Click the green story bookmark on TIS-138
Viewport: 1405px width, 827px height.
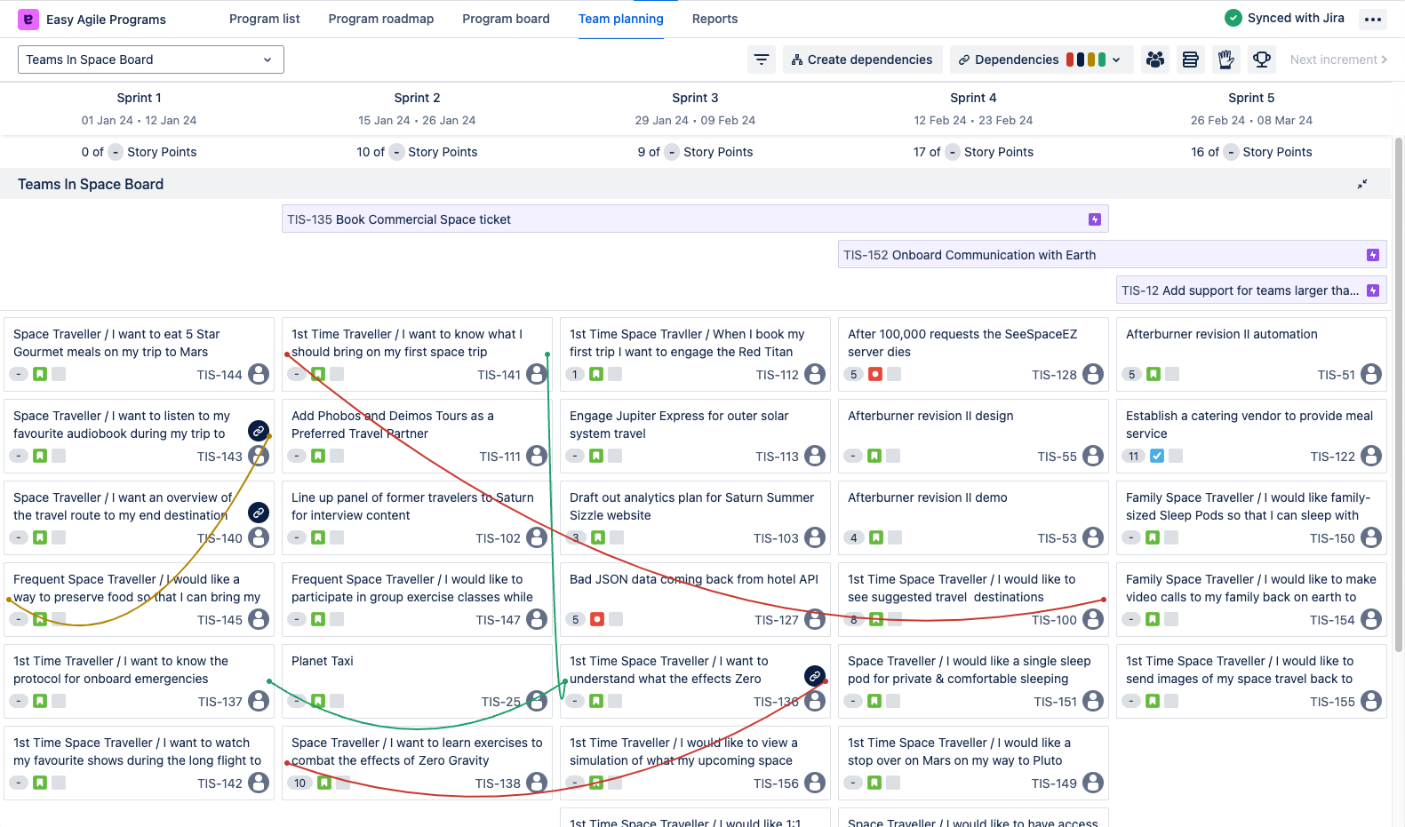[x=324, y=783]
